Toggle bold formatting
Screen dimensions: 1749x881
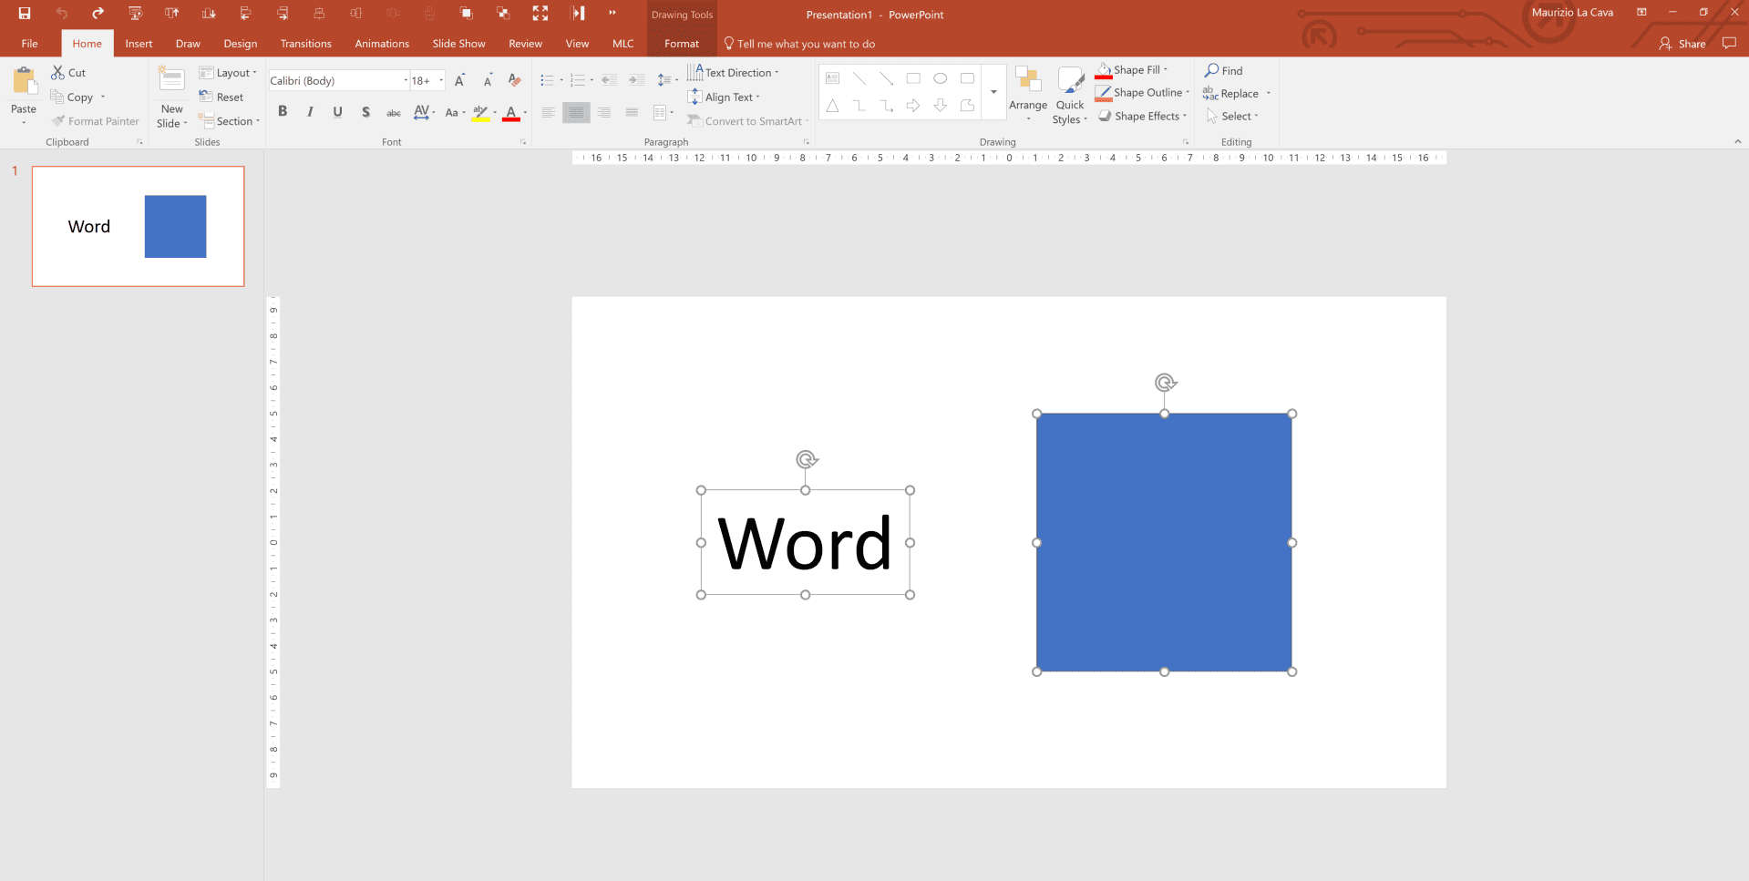coord(283,111)
